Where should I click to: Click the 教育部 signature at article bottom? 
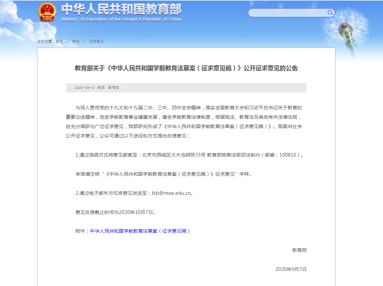coord(299,250)
